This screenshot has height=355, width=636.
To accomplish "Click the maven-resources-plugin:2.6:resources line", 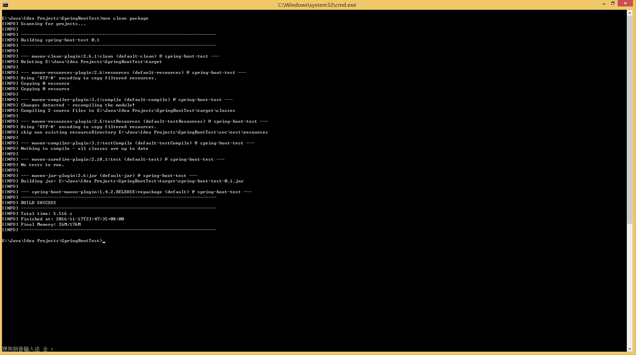I will (x=124, y=73).
